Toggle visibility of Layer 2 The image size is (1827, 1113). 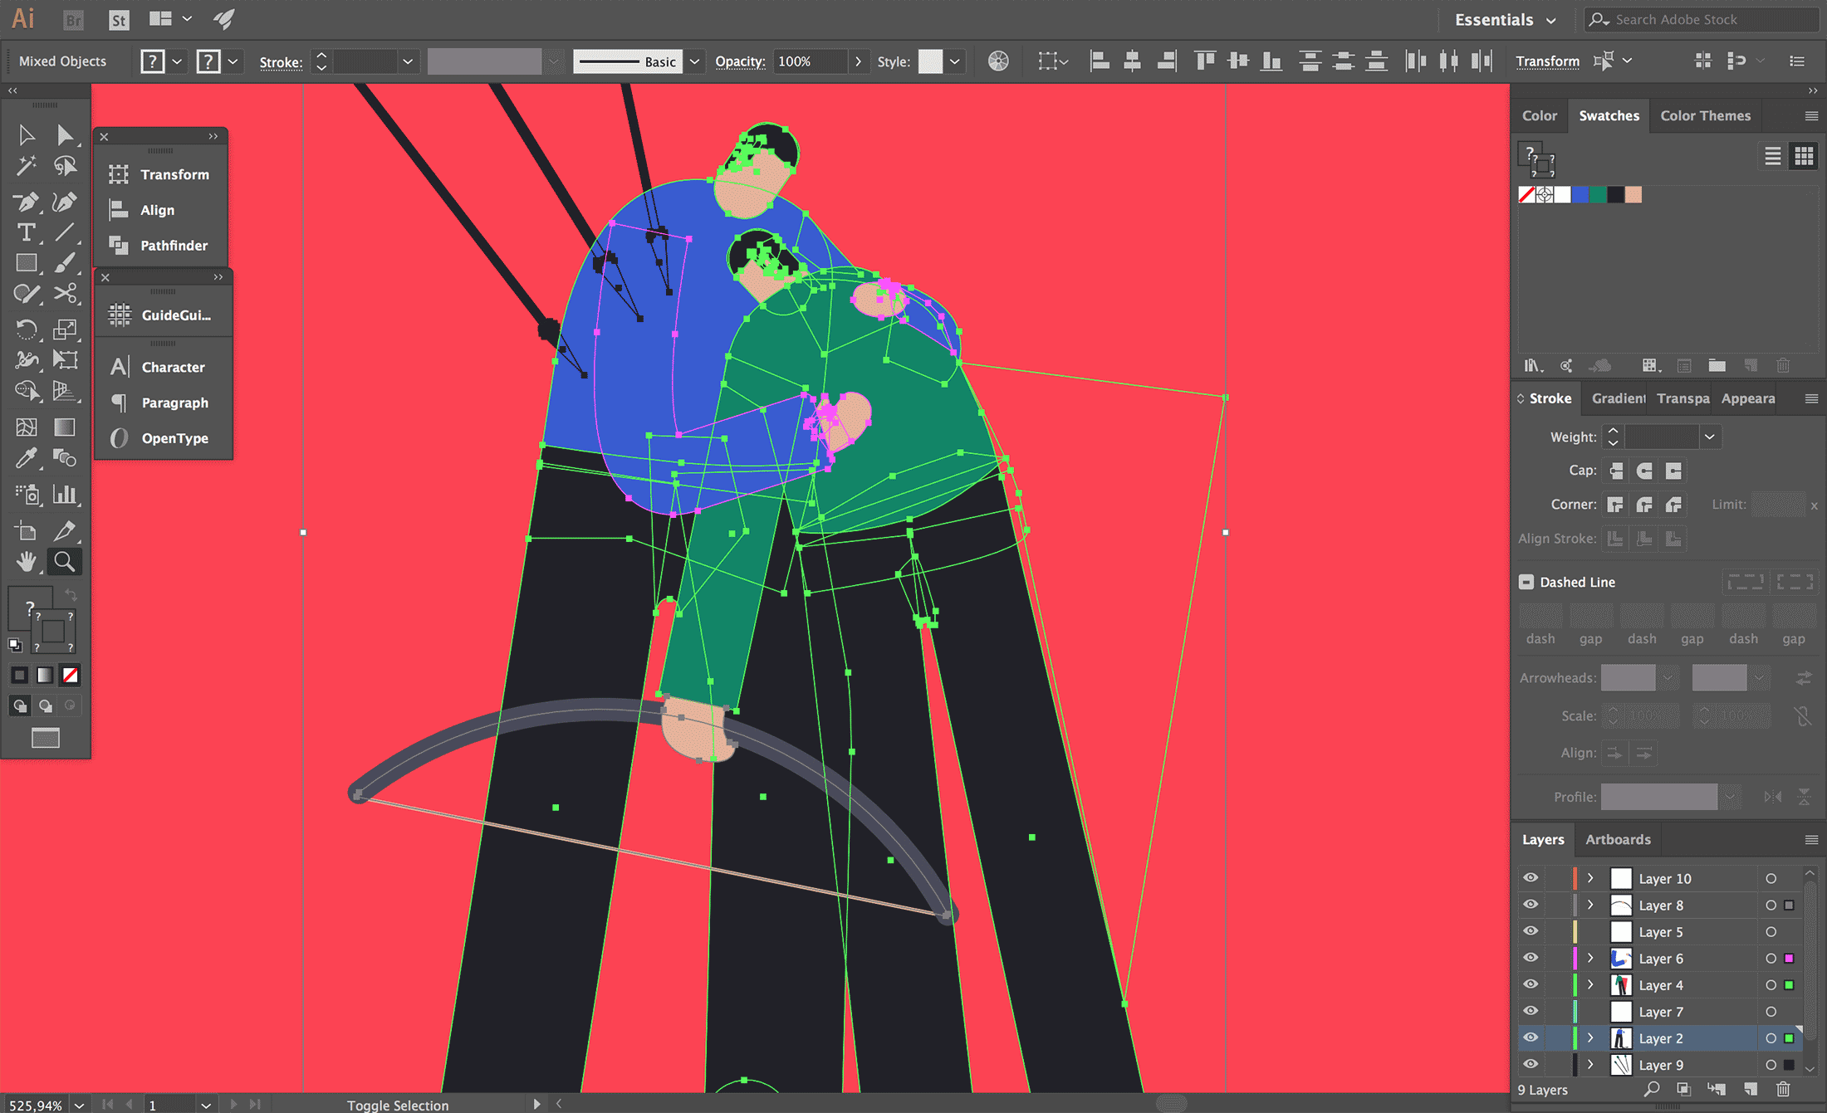click(x=1530, y=1038)
